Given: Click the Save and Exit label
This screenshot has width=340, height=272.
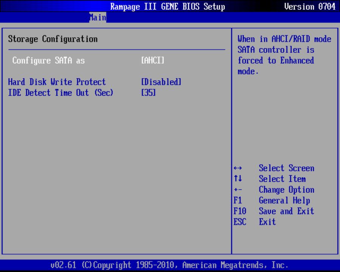Looking at the screenshot, I should (x=286, y=211).
